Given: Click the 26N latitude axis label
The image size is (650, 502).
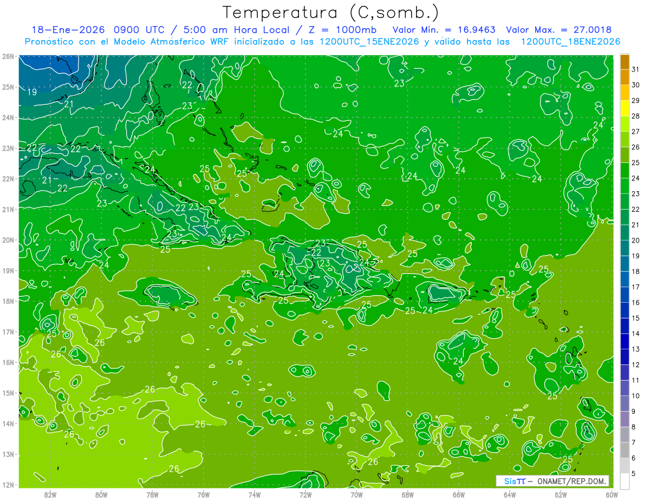Looking at the screenshot, I should 8,56.
